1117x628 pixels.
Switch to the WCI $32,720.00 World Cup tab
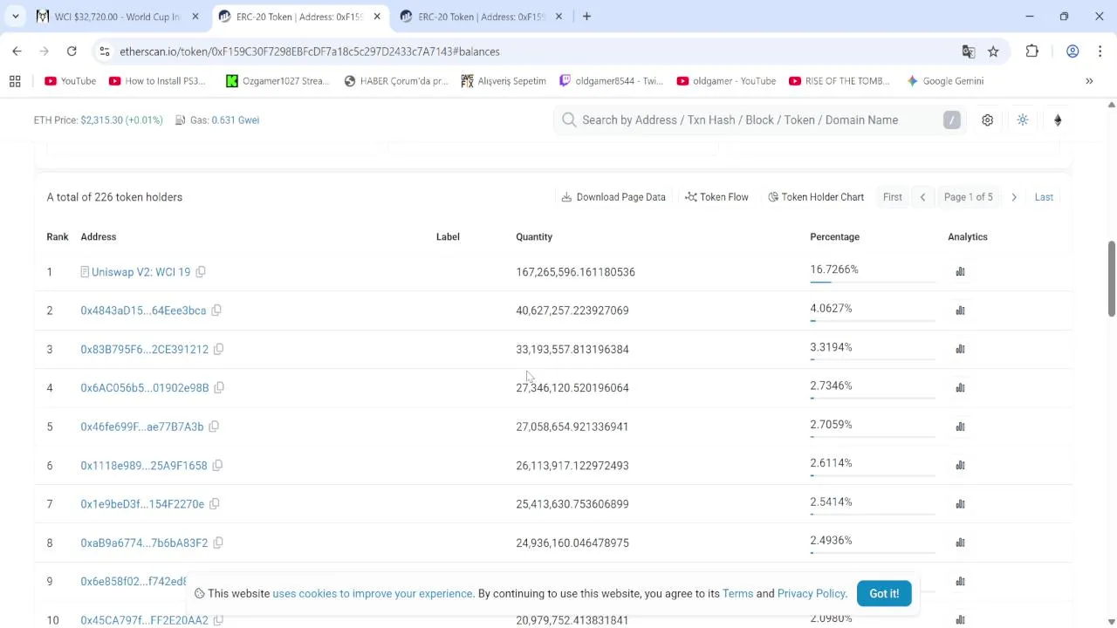pos(117,17)
